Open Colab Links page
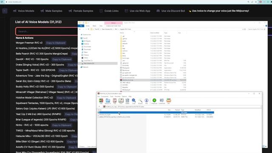Viewport: 272px width, 153px height. pyautogui.click(x=109, y=11)
